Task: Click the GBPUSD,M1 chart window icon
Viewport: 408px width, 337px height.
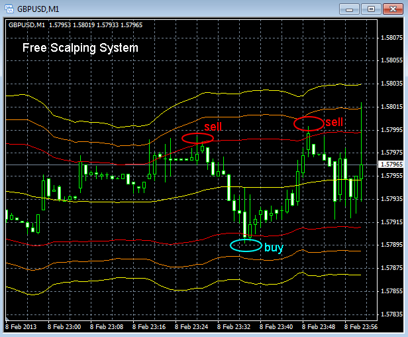Action: 9,9
